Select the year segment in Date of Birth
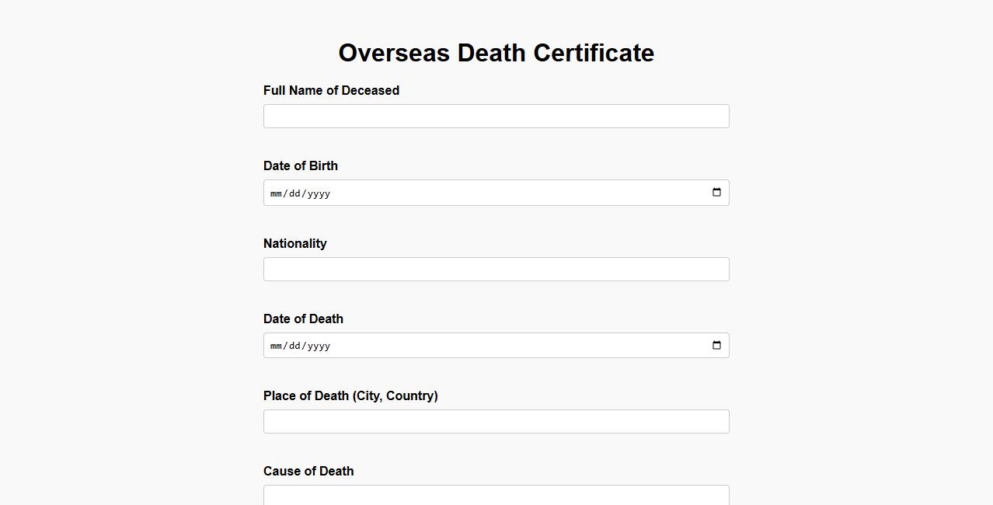Image resolution: width=993 pixels, height=505 pixels. point(319,193)
